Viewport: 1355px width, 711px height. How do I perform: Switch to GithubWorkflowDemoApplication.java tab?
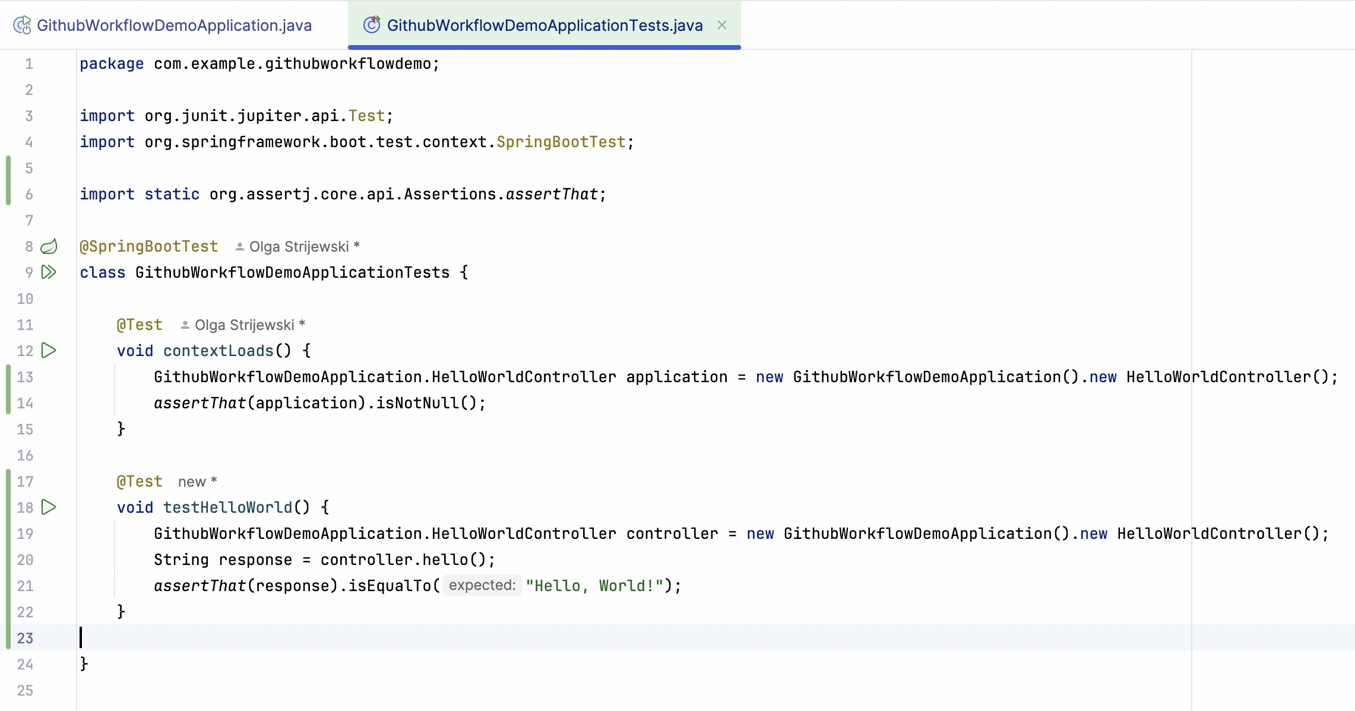[173, 25]
